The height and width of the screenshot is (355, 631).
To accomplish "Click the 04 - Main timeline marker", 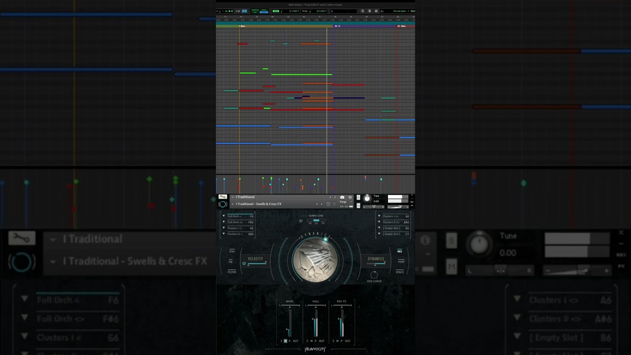I will (402, 26).
